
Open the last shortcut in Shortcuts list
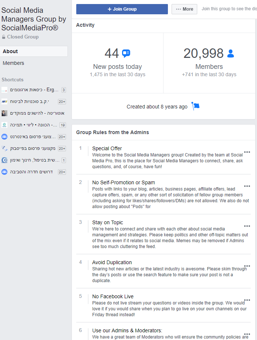click(32, 172)
